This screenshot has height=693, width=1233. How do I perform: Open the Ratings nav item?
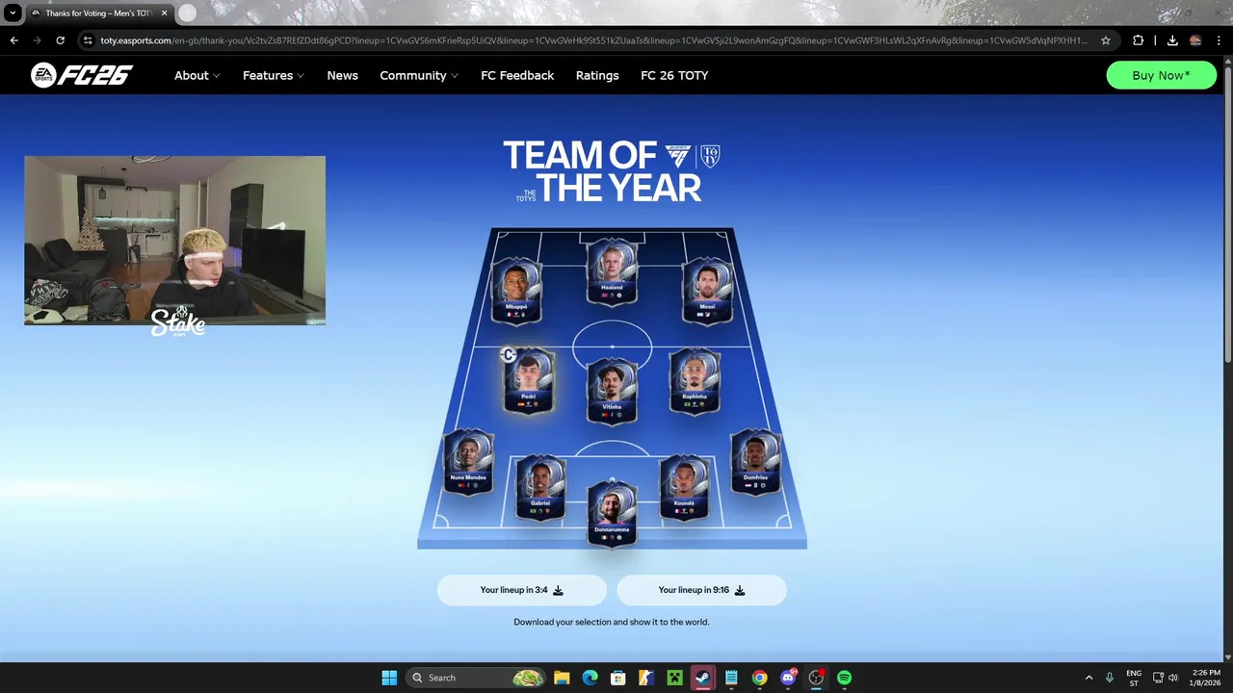[597, 75]
